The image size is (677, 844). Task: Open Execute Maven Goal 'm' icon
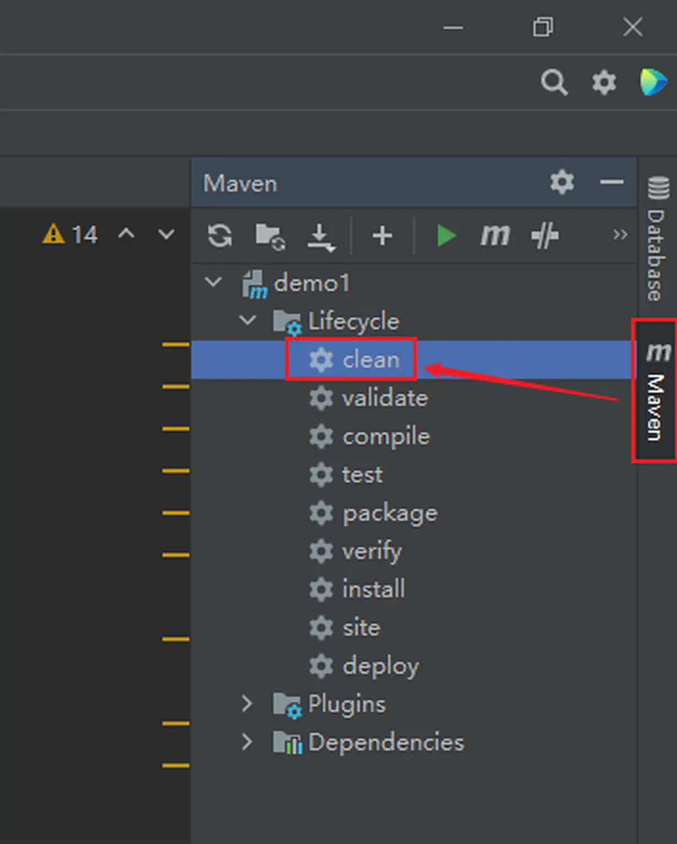495,235
